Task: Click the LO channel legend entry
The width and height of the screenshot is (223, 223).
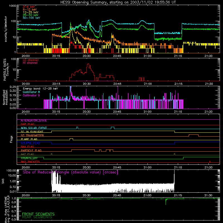Action: click(x=31, y=60)
